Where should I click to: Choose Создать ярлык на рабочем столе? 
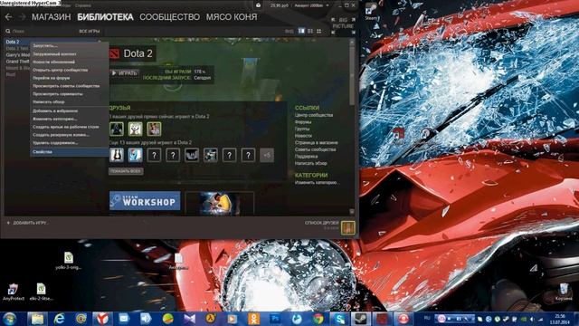70,127
